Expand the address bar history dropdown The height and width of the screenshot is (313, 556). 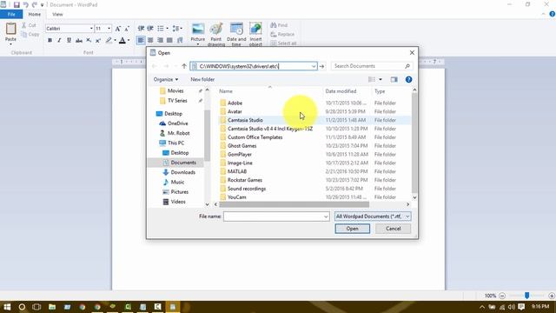314,66
